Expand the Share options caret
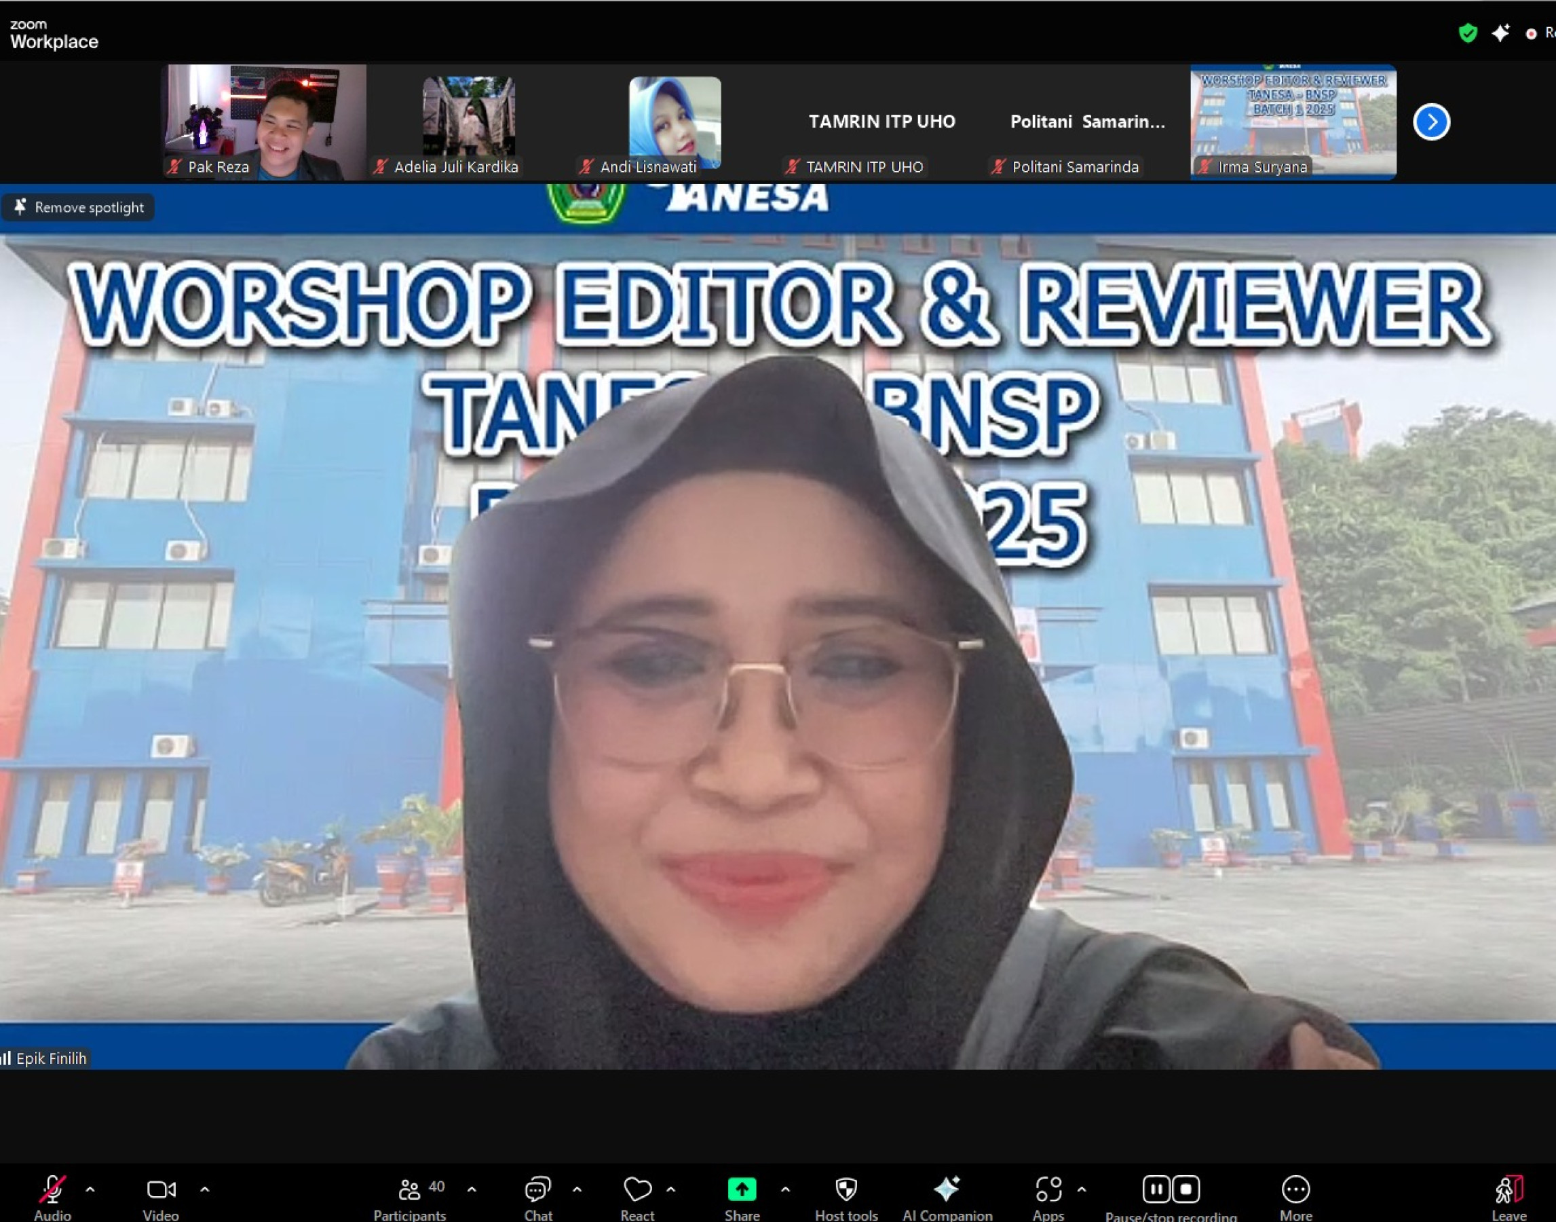The height and width of the screenshot is (1222, 1556). point(785,1189)
